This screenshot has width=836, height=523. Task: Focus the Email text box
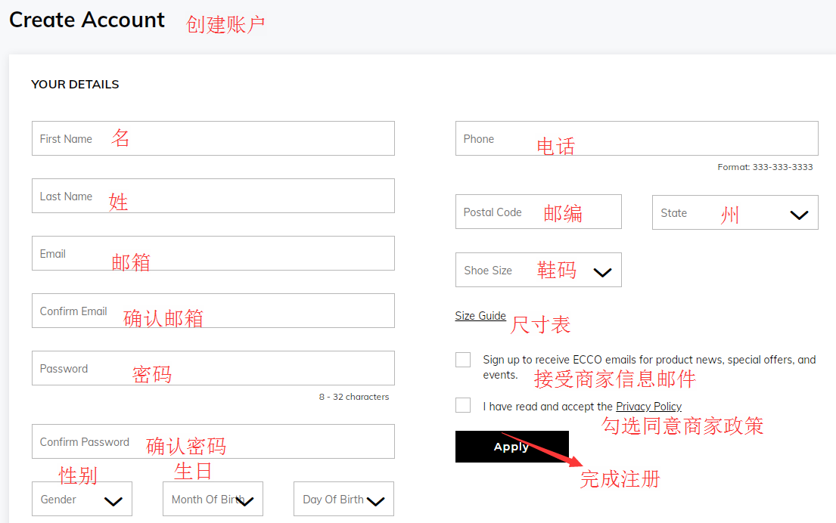coord(213,253)
